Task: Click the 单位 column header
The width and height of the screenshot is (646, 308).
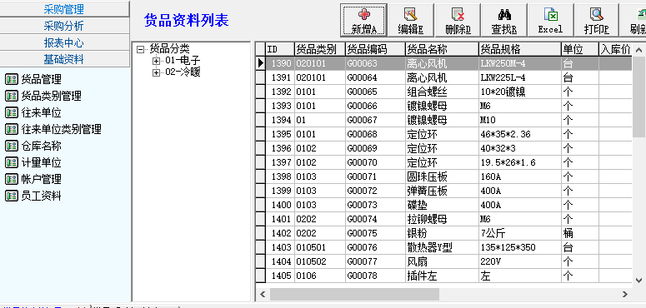Action: point(579,49)
